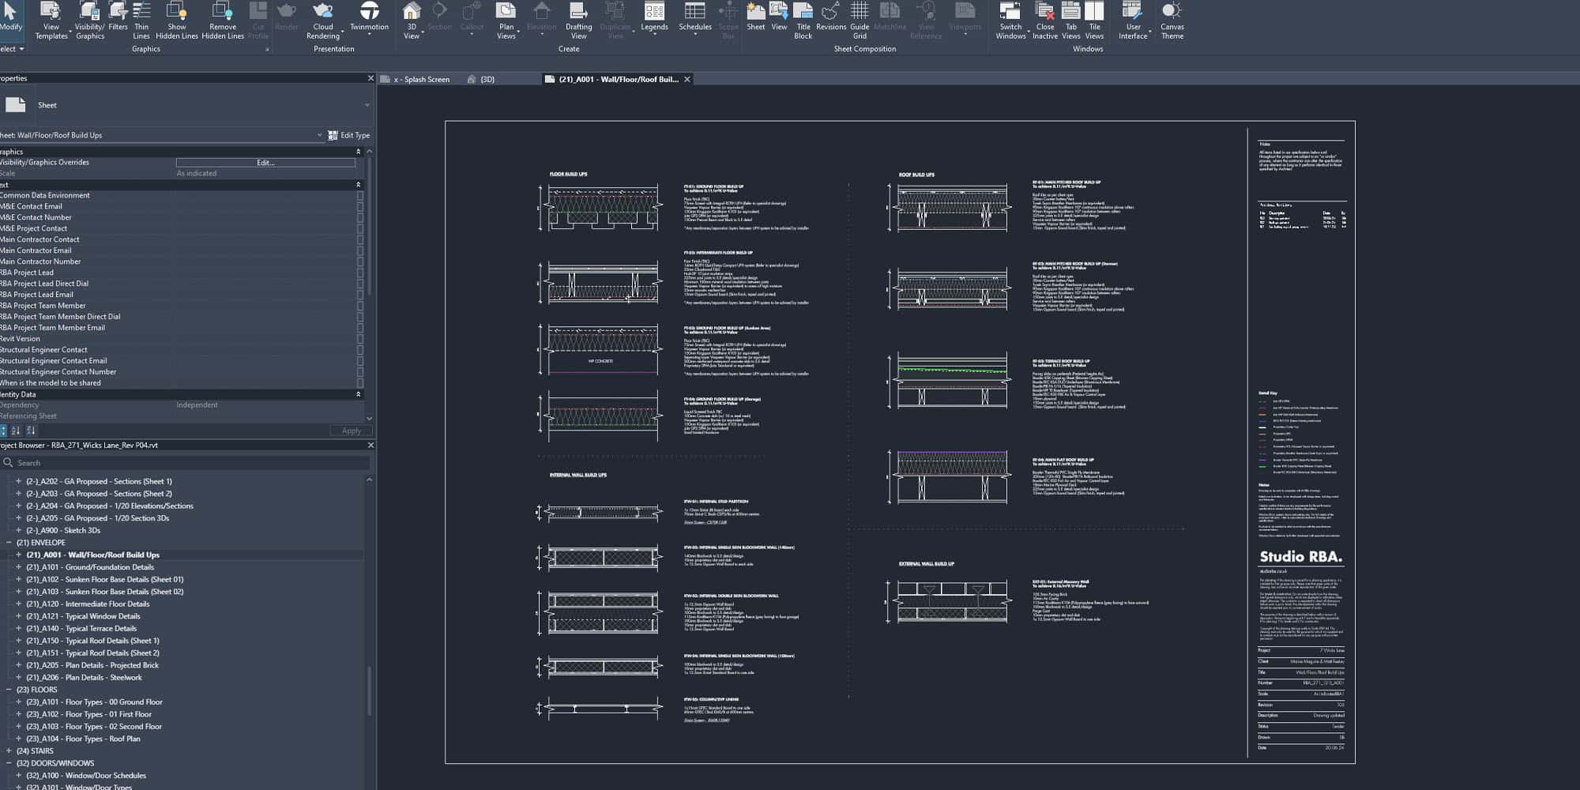1580x790 pixels.
Task: Expand the (24) STAIRS branch
Action: pos(9,751)
